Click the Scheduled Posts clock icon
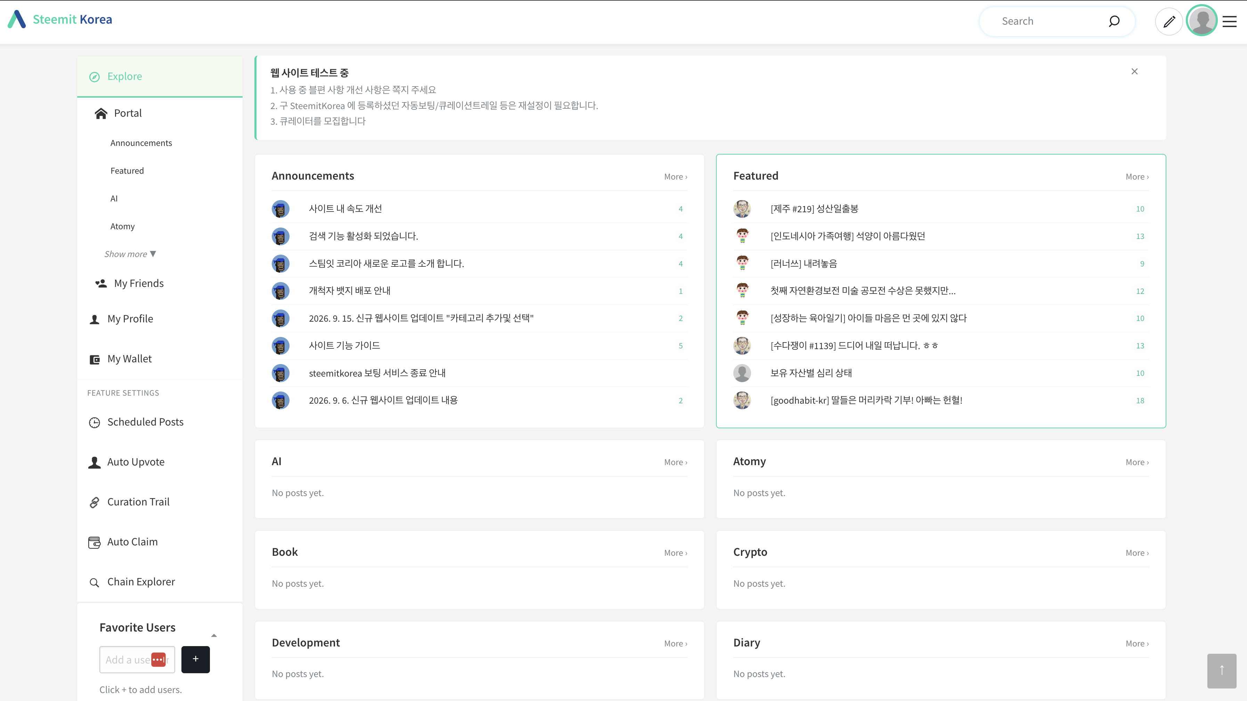This screenshot has width=1247, height=701. (x=95, y=422)
